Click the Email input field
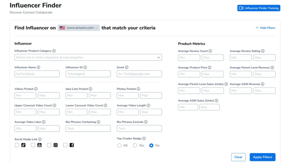This screenshot has width=290, height=164. coord(139,74)
